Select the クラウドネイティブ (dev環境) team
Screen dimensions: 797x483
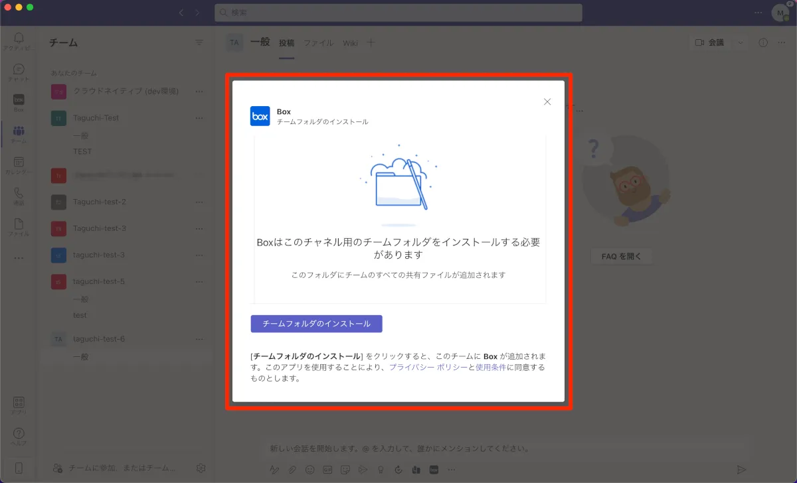126,92
